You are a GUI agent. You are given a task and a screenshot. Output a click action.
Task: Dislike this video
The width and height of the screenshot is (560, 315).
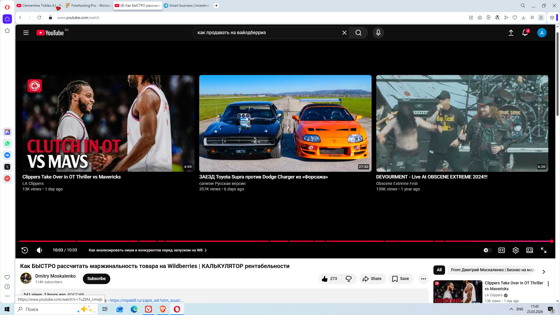pos(349,279)
